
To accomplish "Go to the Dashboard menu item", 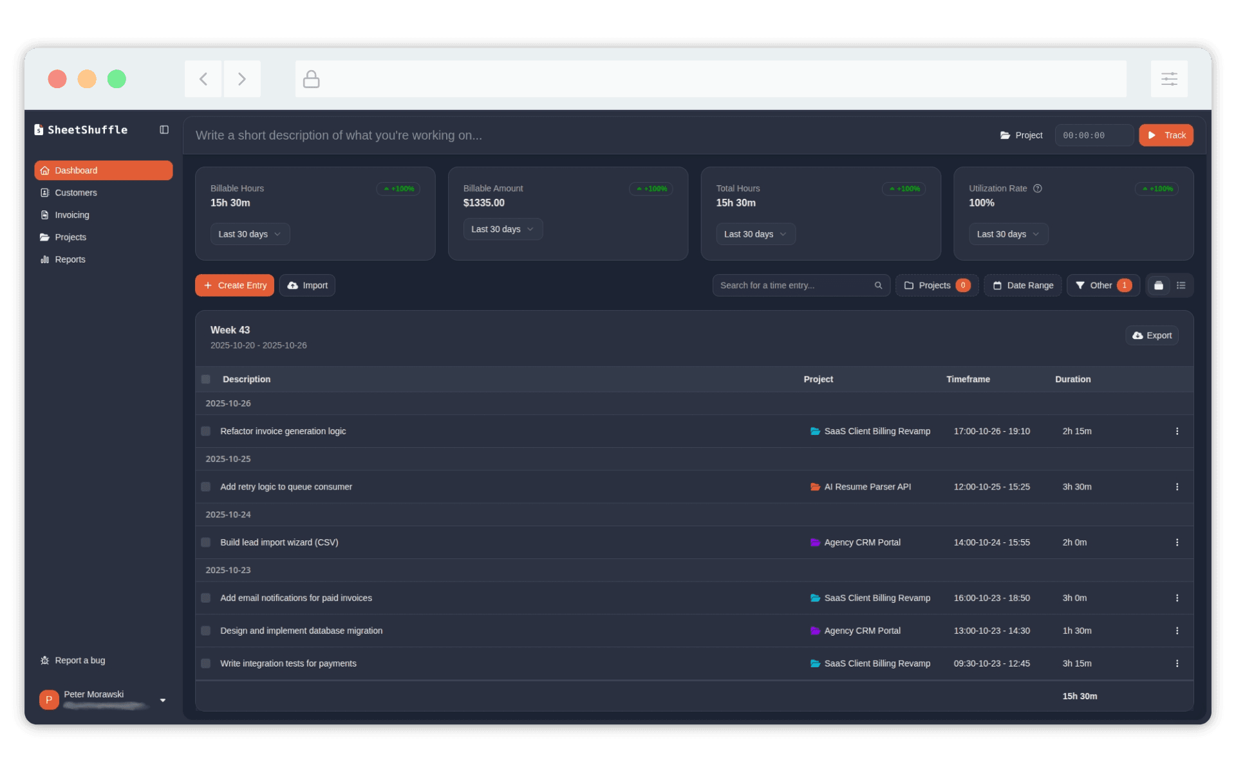I will [x=77, y=170].
